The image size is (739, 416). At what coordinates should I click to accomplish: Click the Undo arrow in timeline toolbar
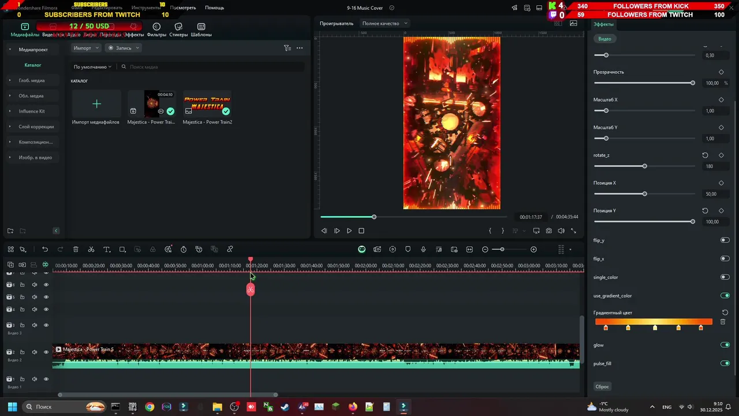click(x=45, y=250)
